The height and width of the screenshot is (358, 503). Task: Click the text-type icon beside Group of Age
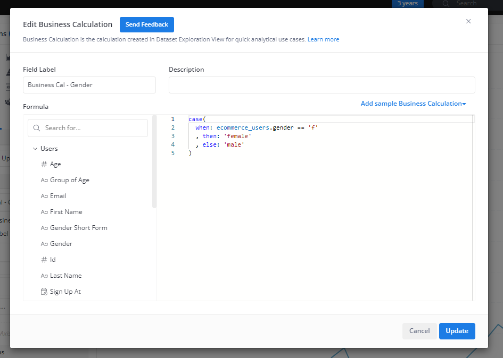pyautogui.click(x=44, y=180)
